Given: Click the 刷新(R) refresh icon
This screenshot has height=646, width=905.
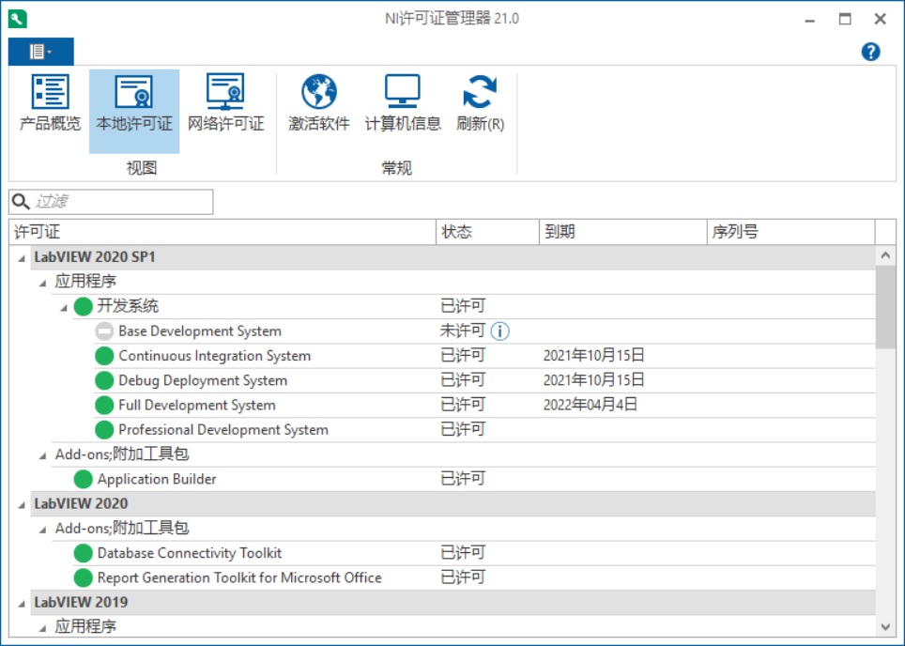Looking at the screenshot, I should coord(480,91).
